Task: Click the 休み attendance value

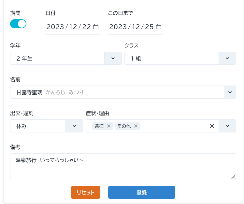Action: 22,126
